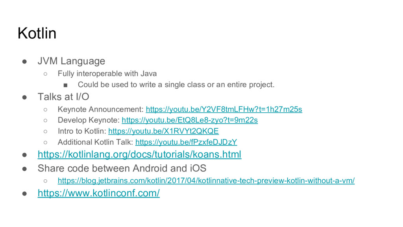Select Share code between Android and iOS text
403x227 pixels.
(122, 168)
